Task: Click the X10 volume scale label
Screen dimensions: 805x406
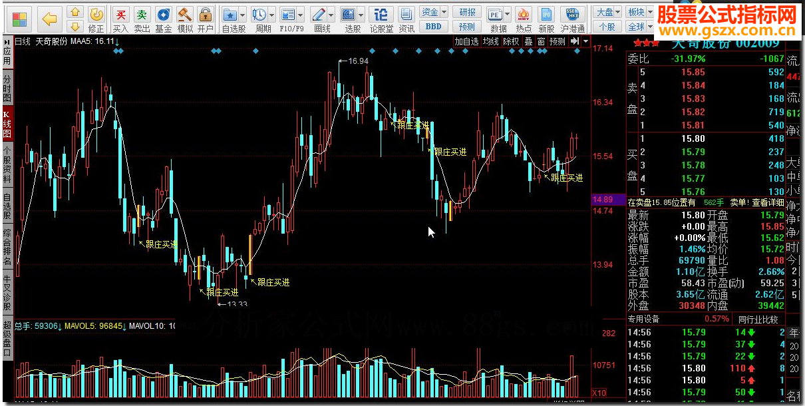Action: coord(599,392)
